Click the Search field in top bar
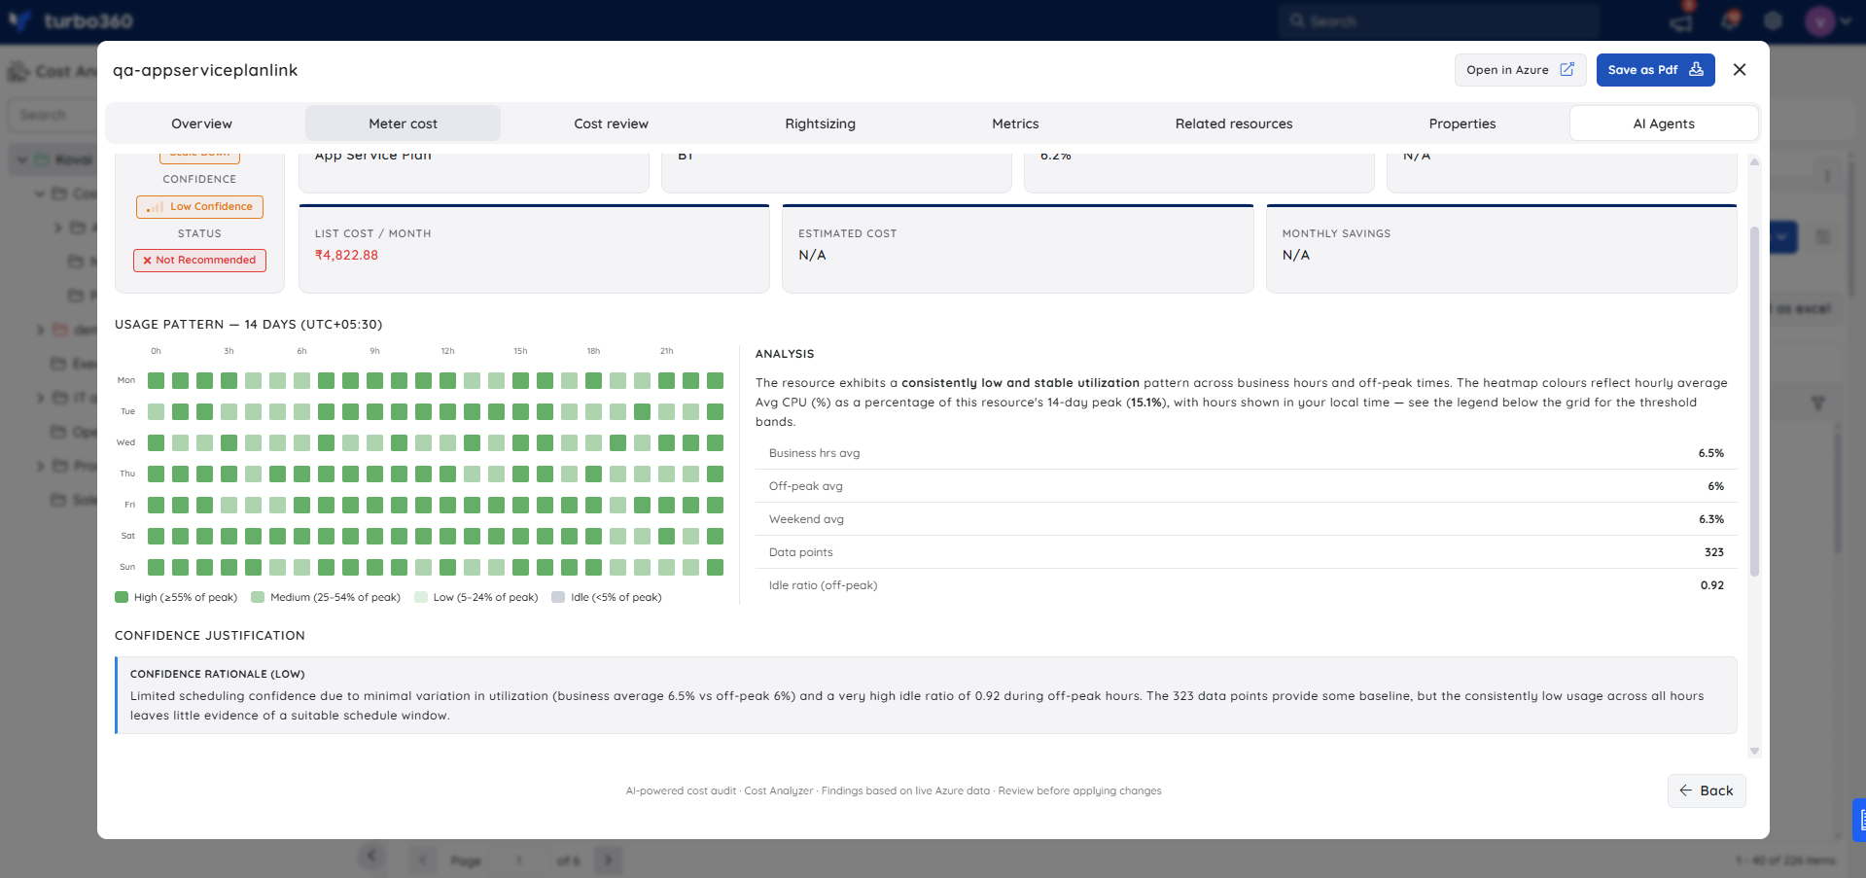 1439,20
